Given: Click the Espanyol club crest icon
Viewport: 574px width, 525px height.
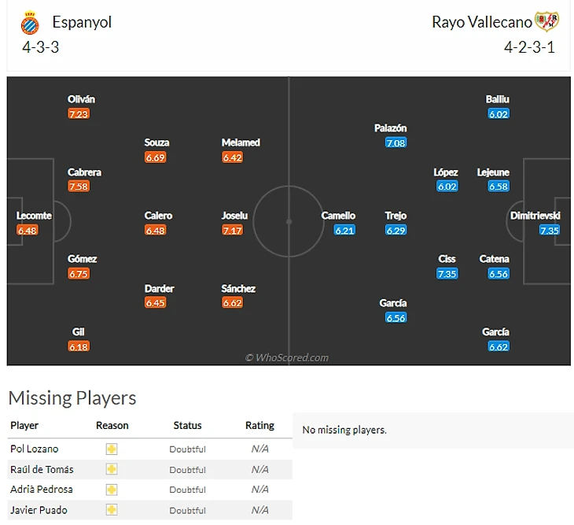Looking at the screenshot, I should [30, 23].
